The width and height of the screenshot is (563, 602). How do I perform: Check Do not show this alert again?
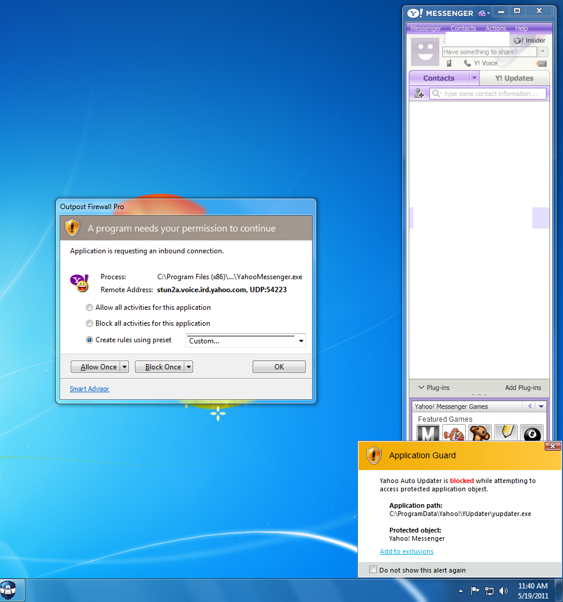pyautogui.click(x=373, y=570)
